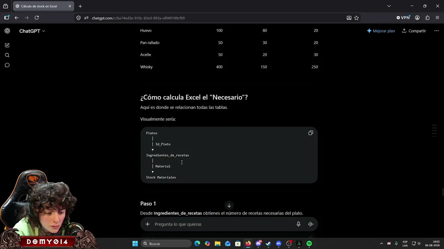
Task: Open a new browser tab
Action: (80, 6)
